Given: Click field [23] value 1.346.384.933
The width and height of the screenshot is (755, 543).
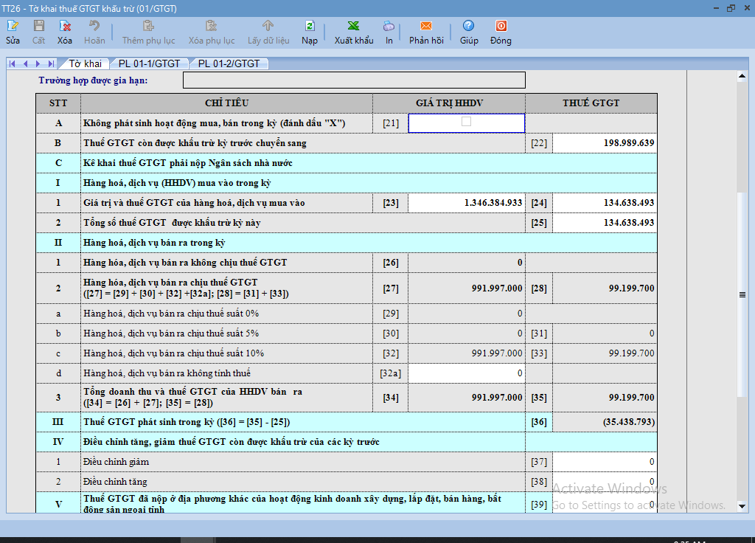Looking at the screenshot, I should [466, 203].
